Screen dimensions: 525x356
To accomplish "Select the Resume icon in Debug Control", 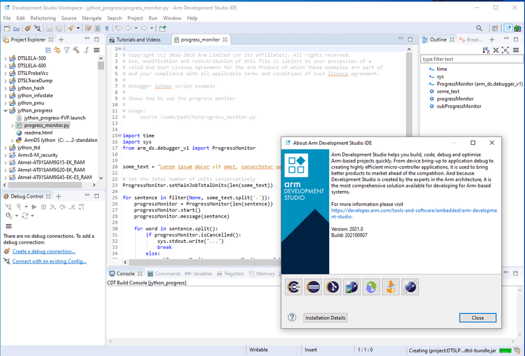I will pos(34,207).
